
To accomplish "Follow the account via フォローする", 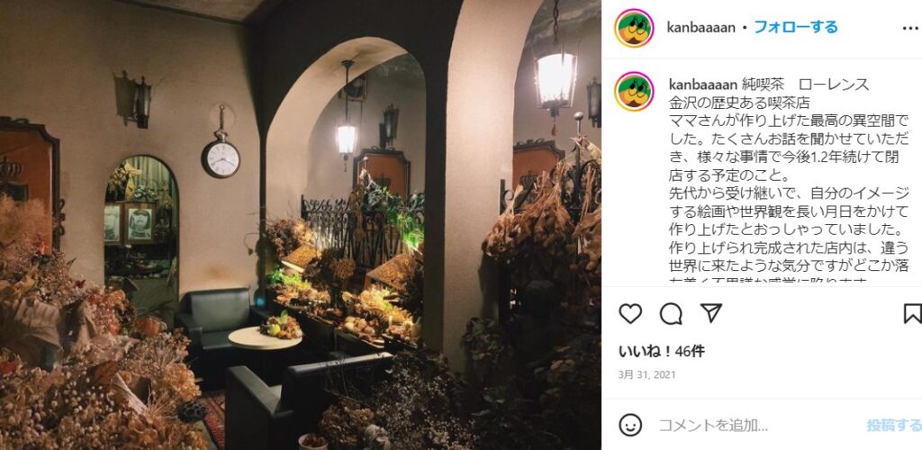I will point(796,27).
